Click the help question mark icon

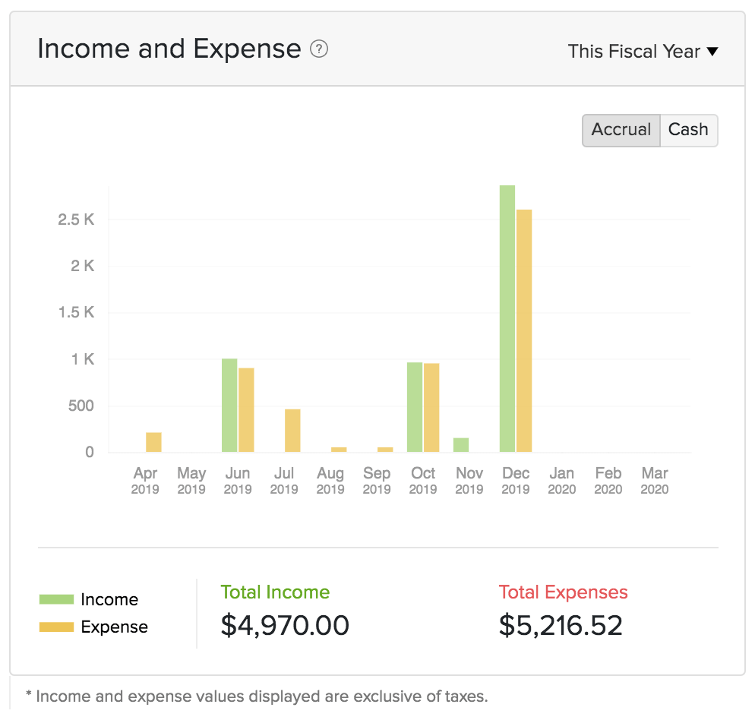pos(319,50)
